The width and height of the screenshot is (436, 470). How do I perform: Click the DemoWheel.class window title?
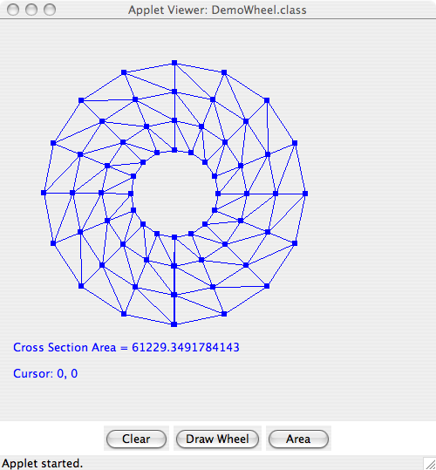pos(217,10)
